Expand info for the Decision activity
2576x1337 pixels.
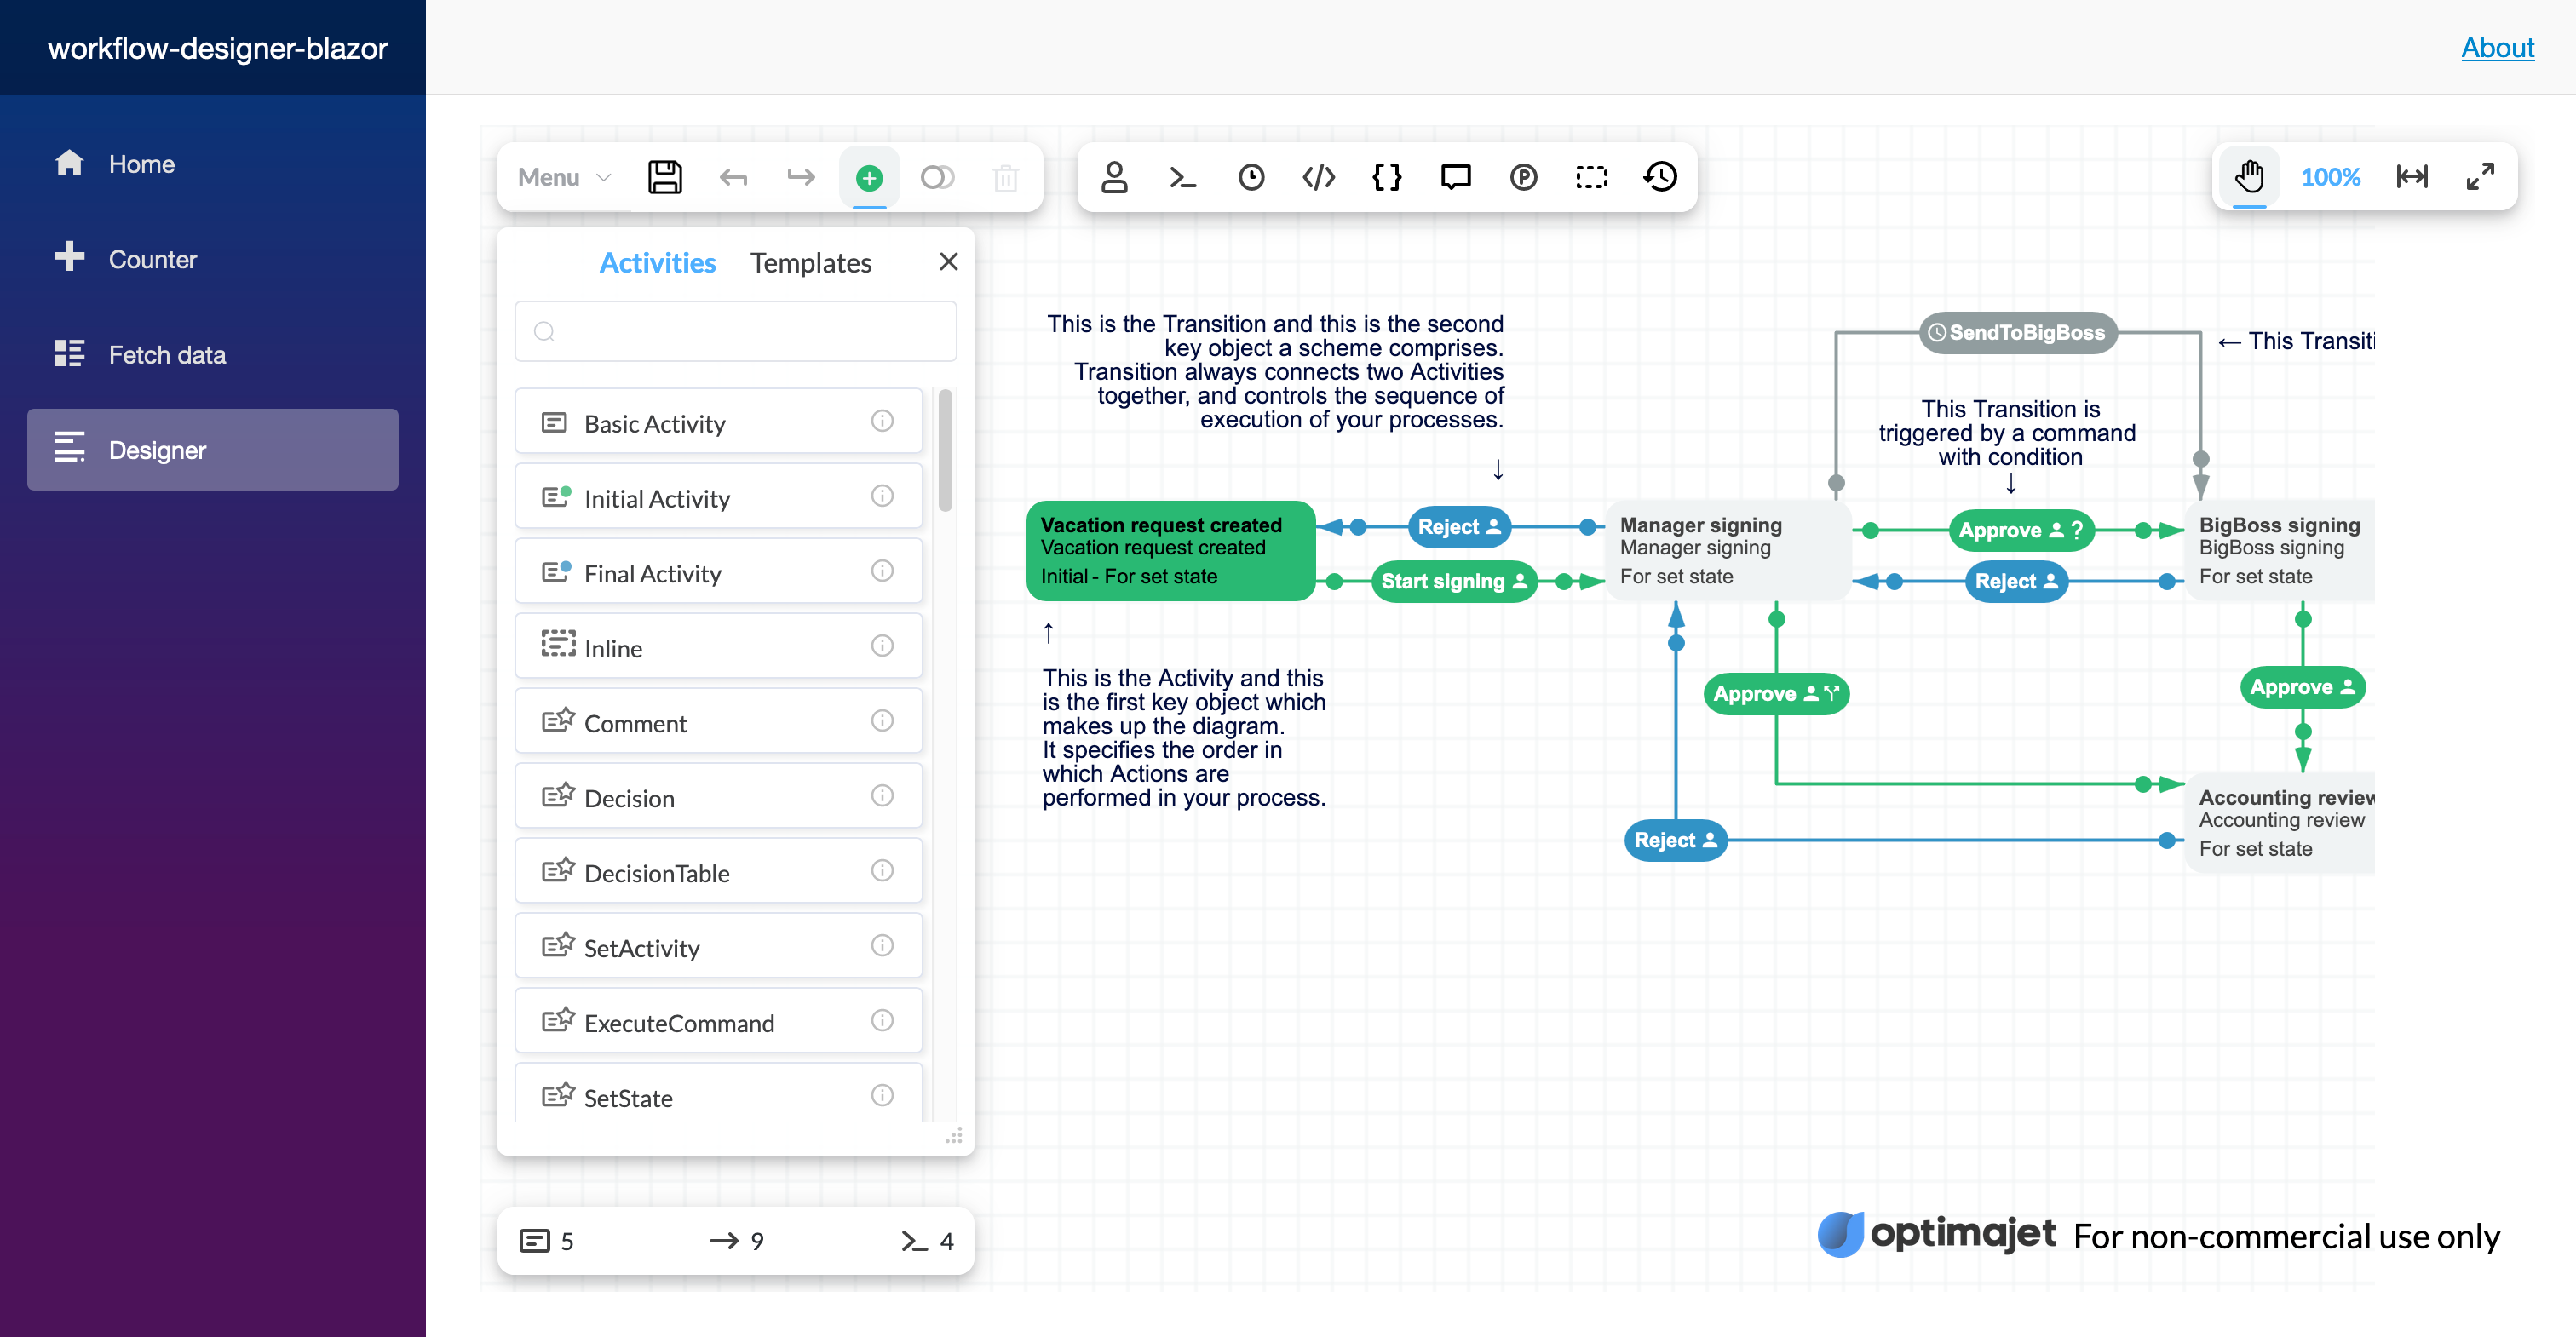[882, 796]
